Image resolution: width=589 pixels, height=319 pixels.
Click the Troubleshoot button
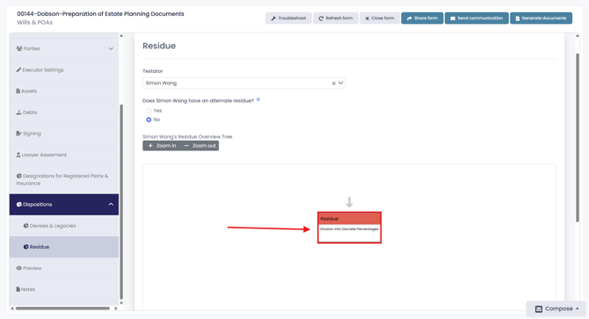pos(288,18)
